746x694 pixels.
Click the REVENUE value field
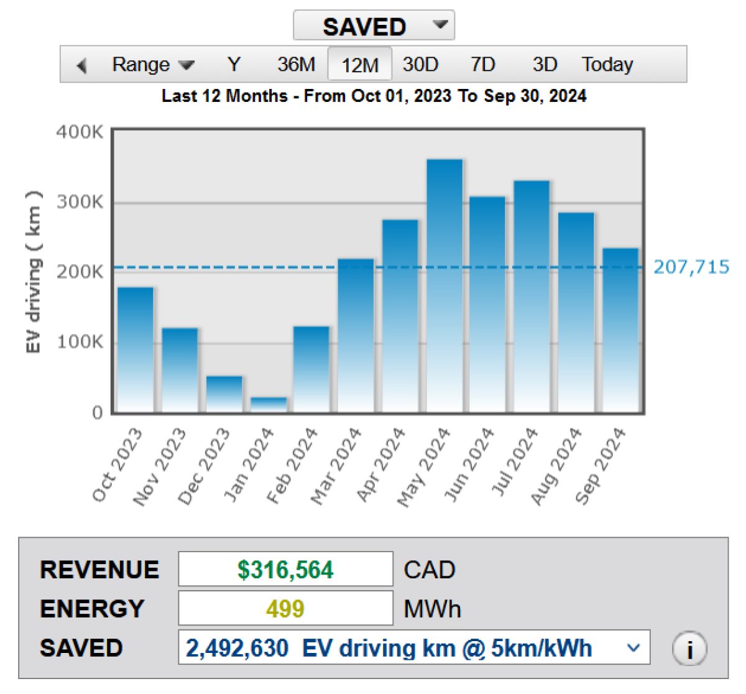[x=285, y=570]
